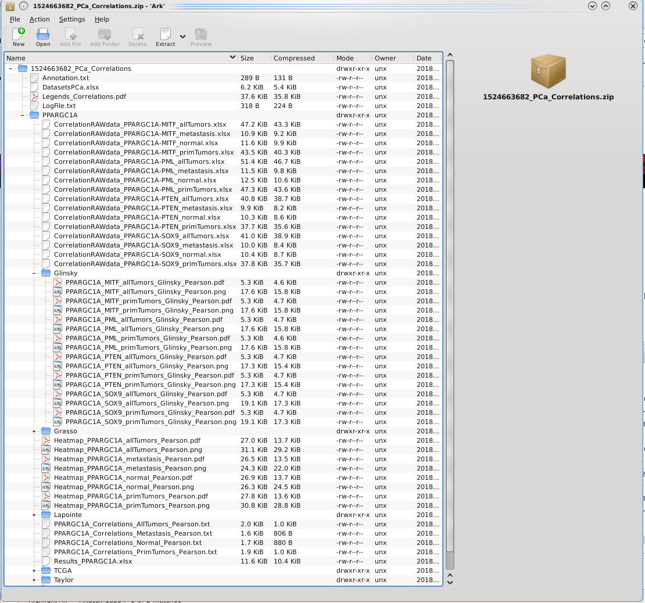Click the PPARGC1A folder icon
The height and width of the screenshot is (603, 645).
[35, 115]
